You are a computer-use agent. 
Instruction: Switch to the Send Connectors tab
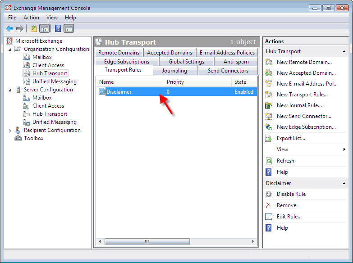[228, 70]
